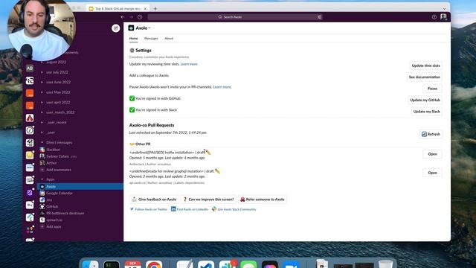Click Refer someone to Axolo
This screenshot has height=268, width=476.
click(x=263, y=200)
